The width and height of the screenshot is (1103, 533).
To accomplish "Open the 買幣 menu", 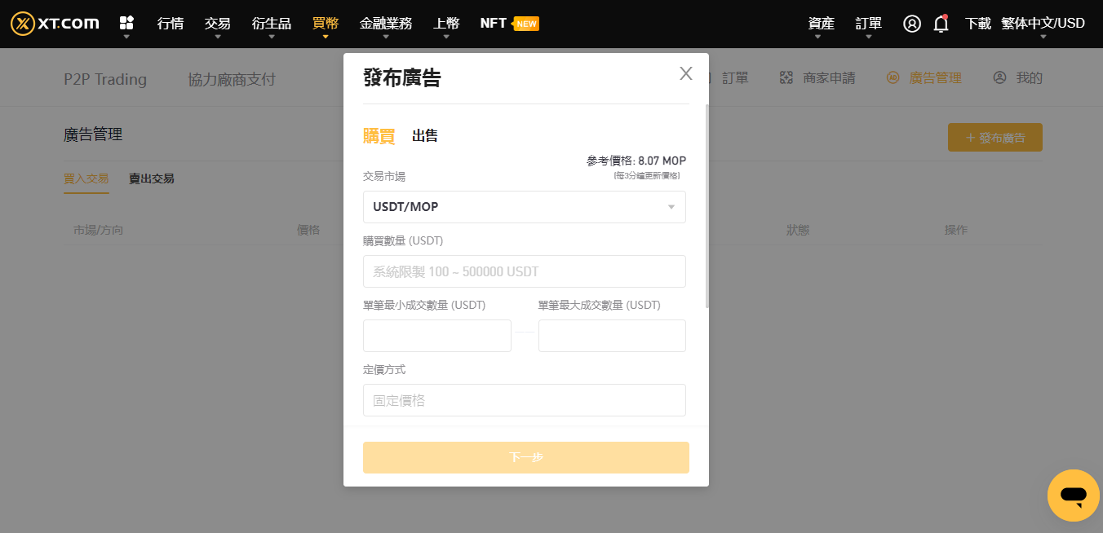I will (326, 24).
